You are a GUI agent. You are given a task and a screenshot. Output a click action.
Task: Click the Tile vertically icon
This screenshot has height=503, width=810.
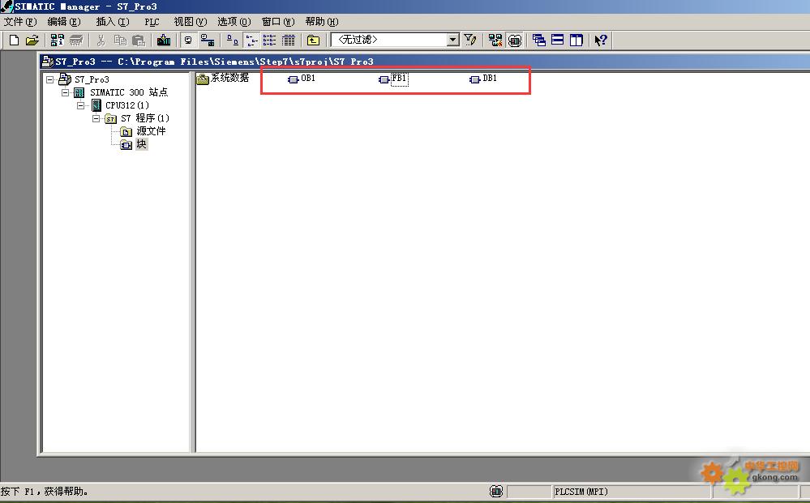coord(576,40)
